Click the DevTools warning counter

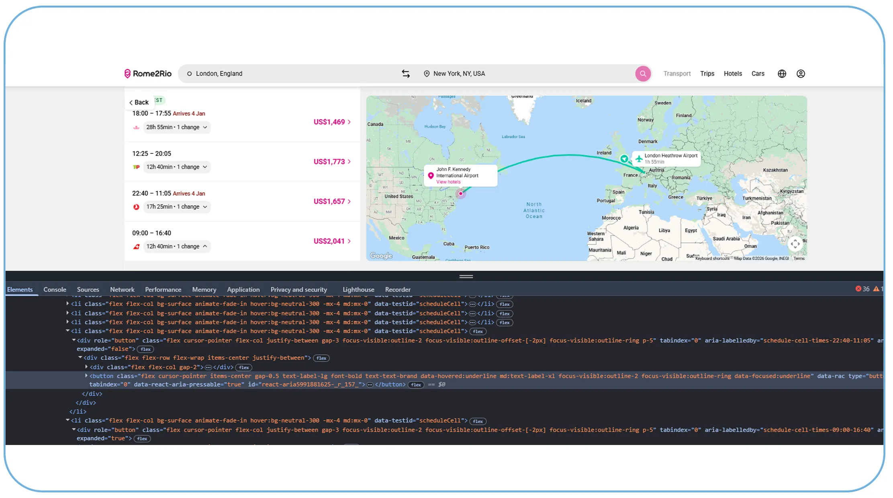click(878, 289)
